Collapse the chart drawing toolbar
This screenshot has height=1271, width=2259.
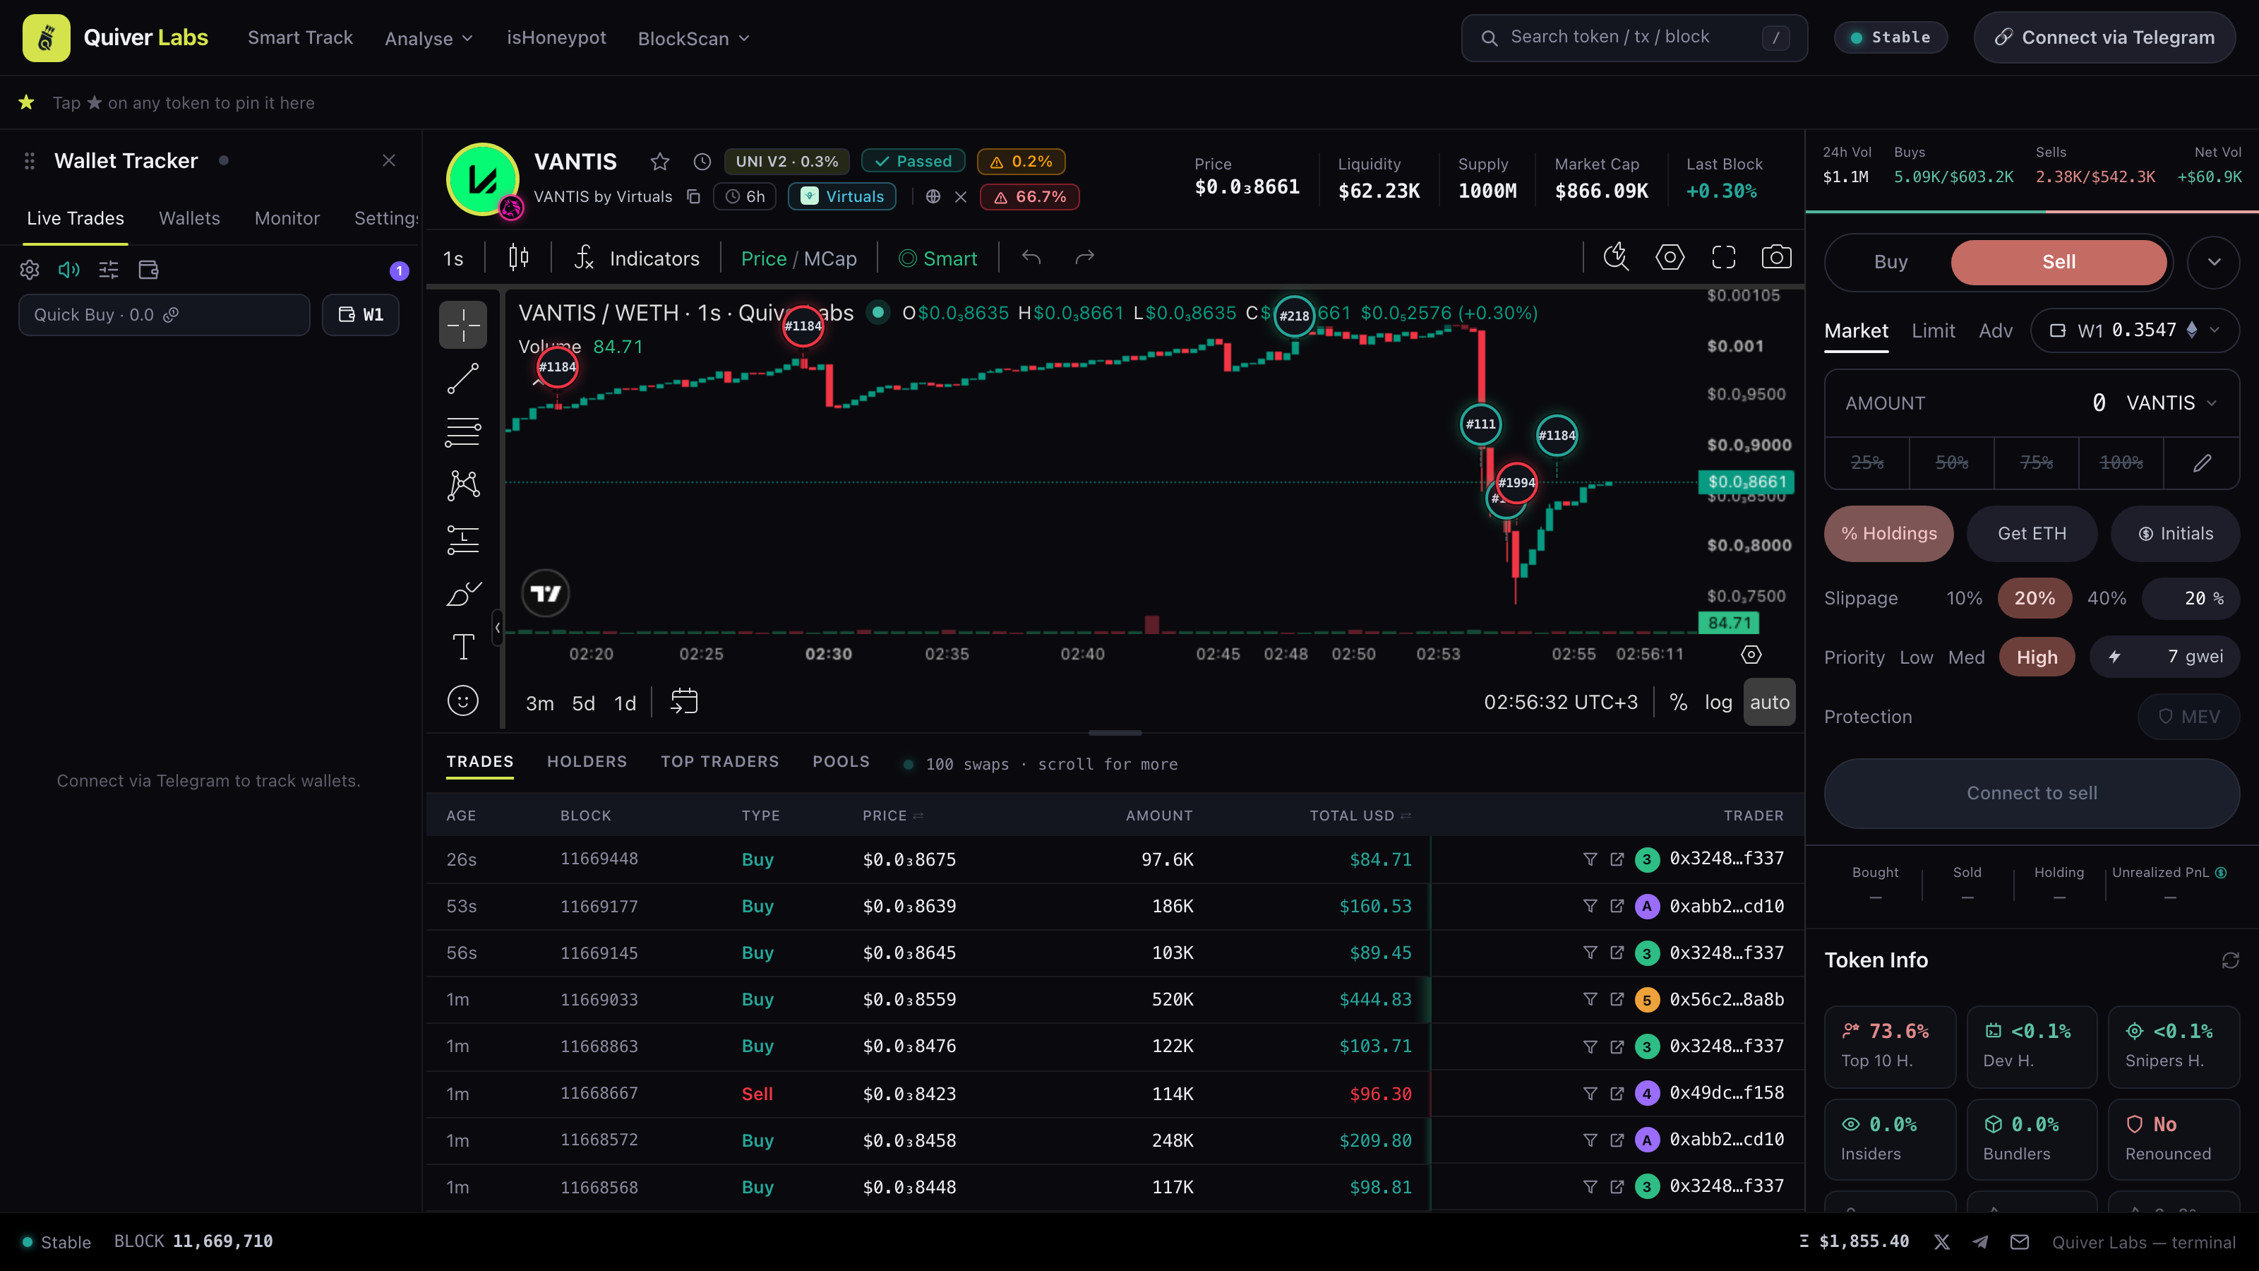click(497, 627)
